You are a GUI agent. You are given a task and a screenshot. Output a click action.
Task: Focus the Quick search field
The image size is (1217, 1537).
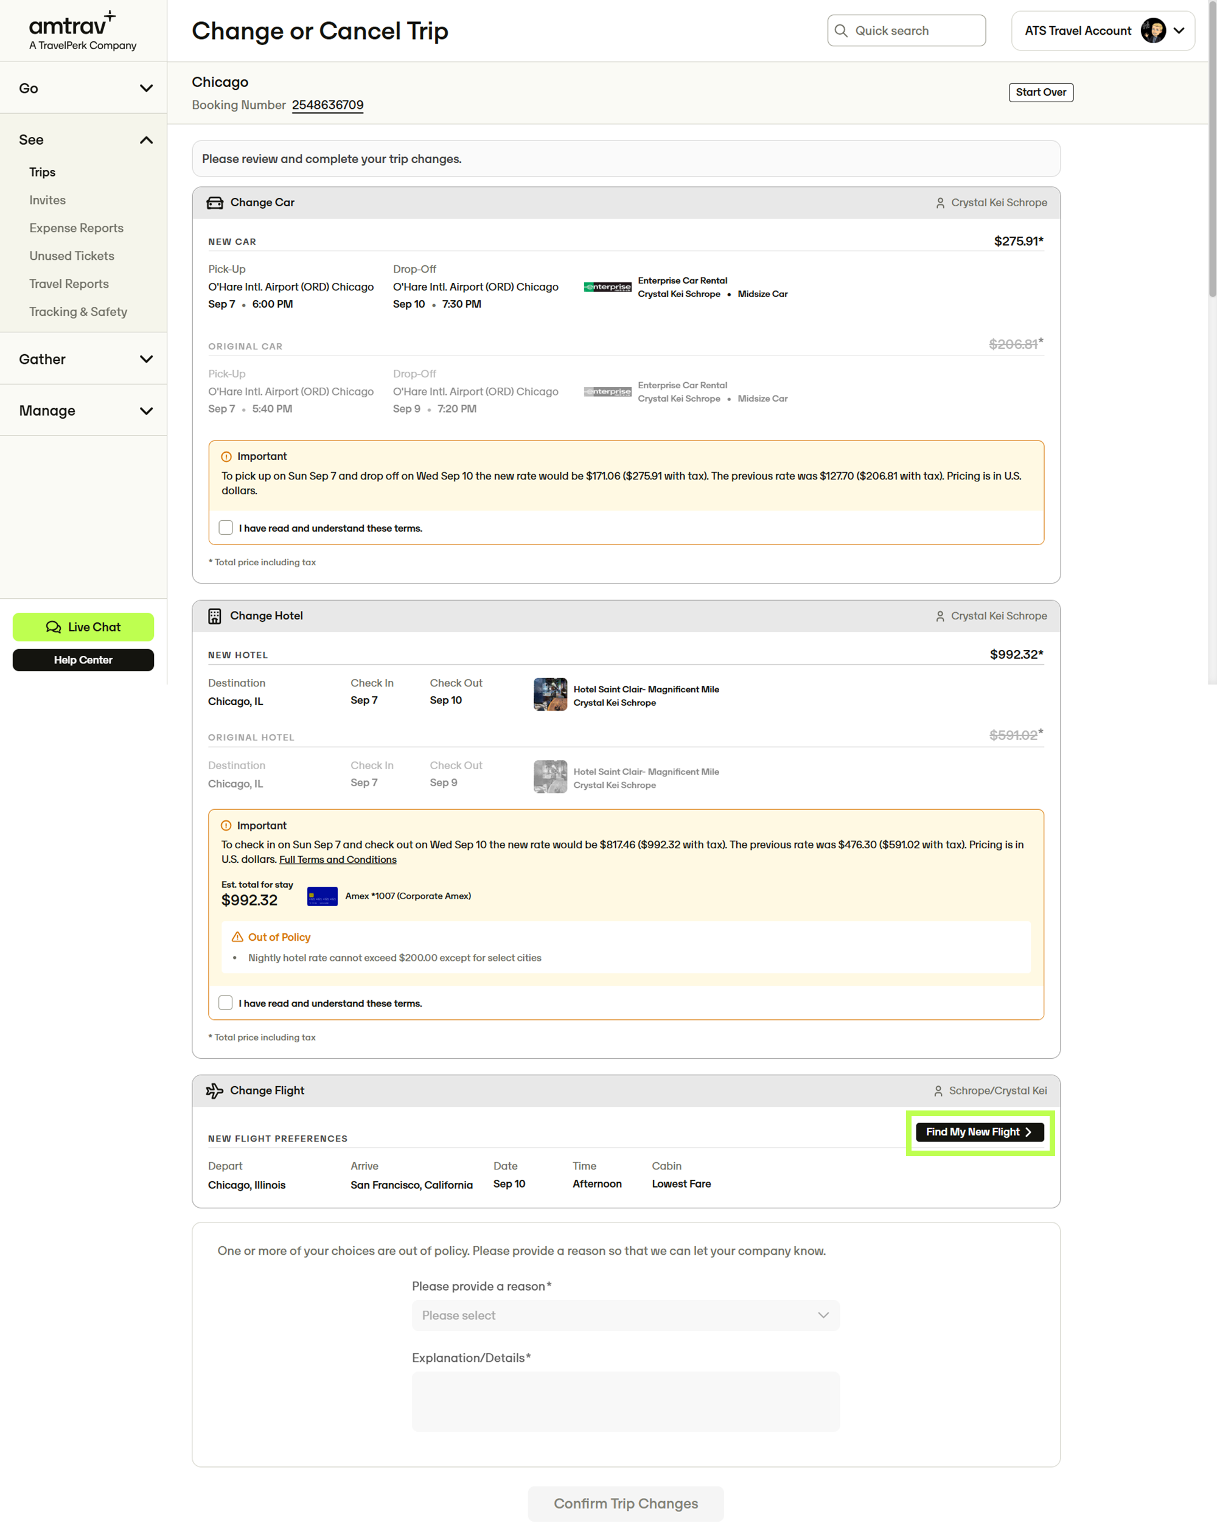point(906,30)
